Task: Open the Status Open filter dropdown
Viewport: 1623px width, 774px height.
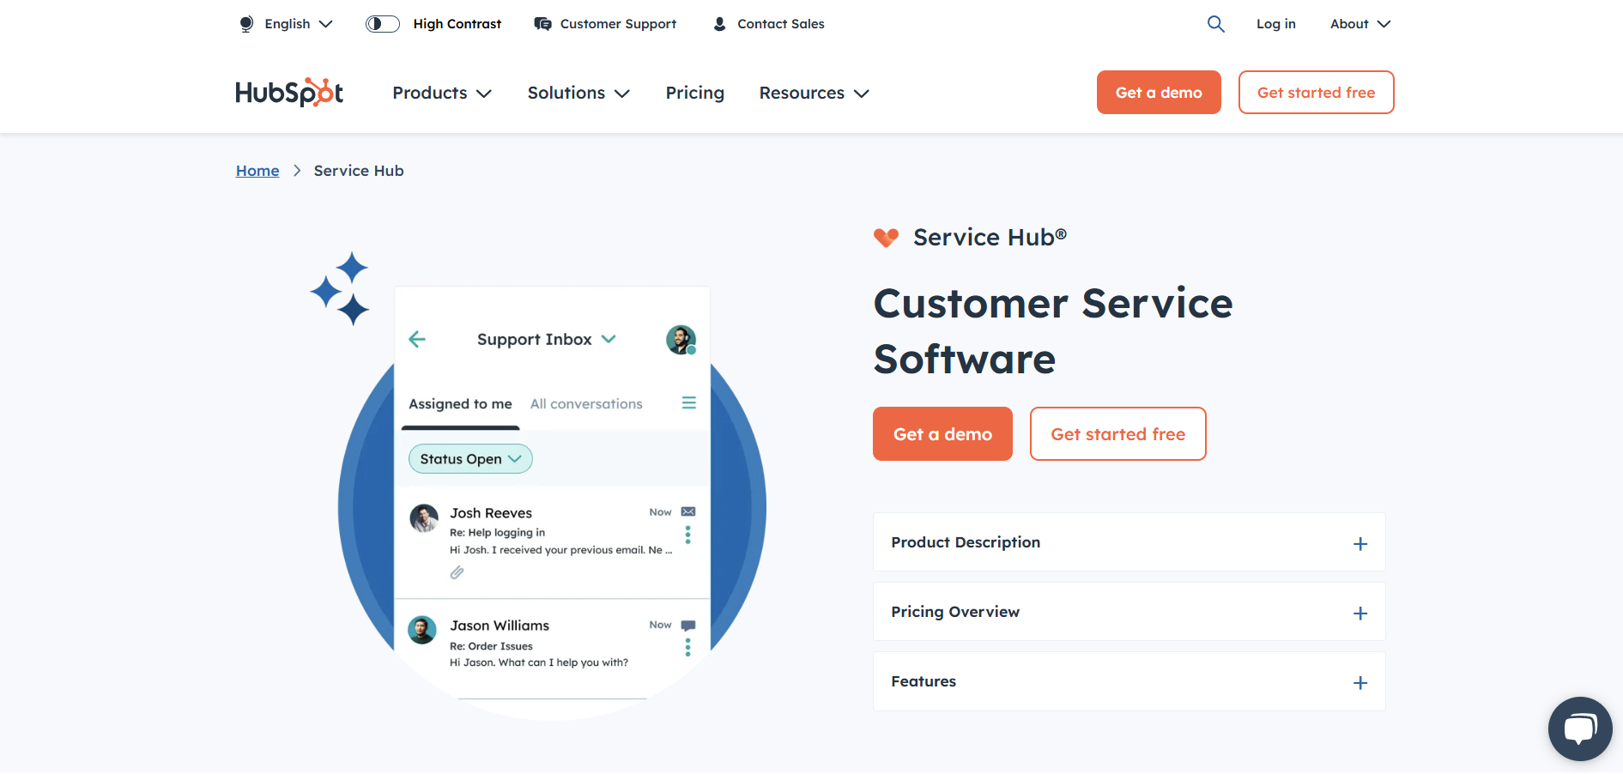Action: [x=469, y=458]
